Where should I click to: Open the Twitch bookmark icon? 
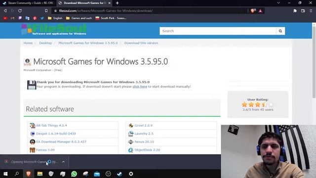coord(20,18)
